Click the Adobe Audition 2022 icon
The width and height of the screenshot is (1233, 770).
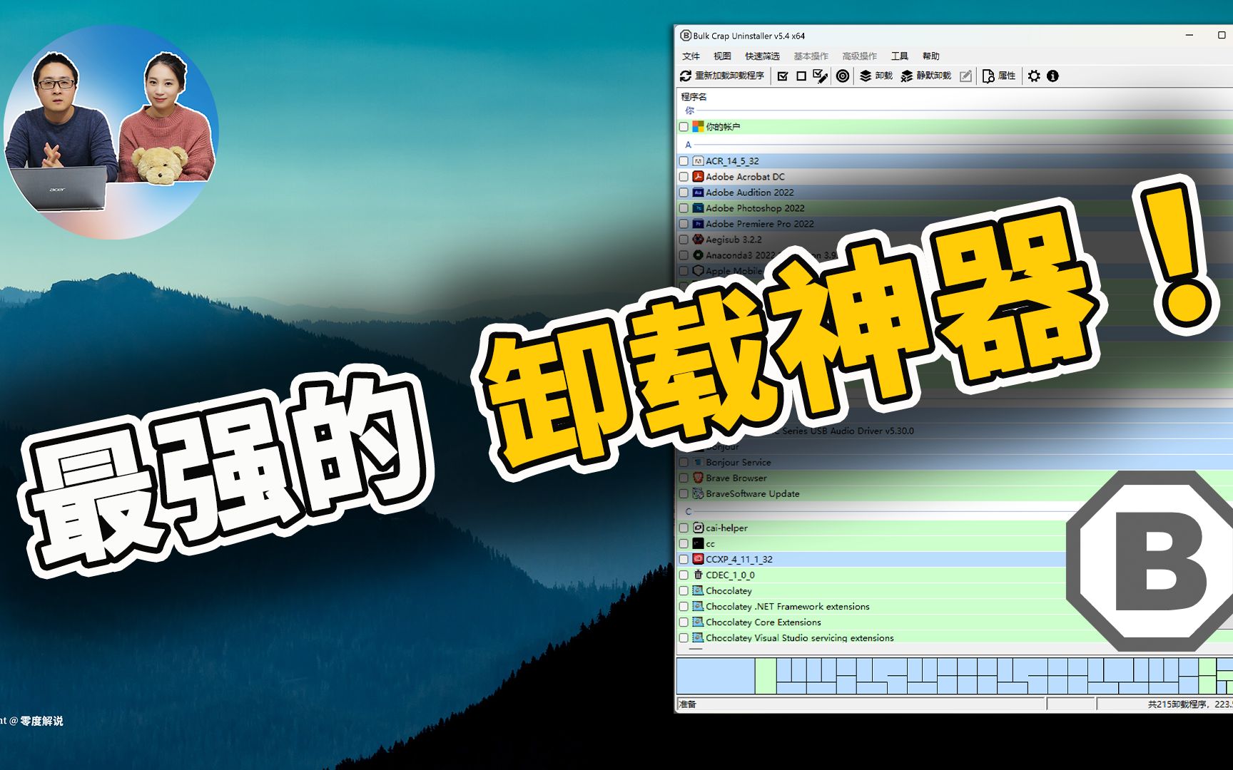pos(698,192)
